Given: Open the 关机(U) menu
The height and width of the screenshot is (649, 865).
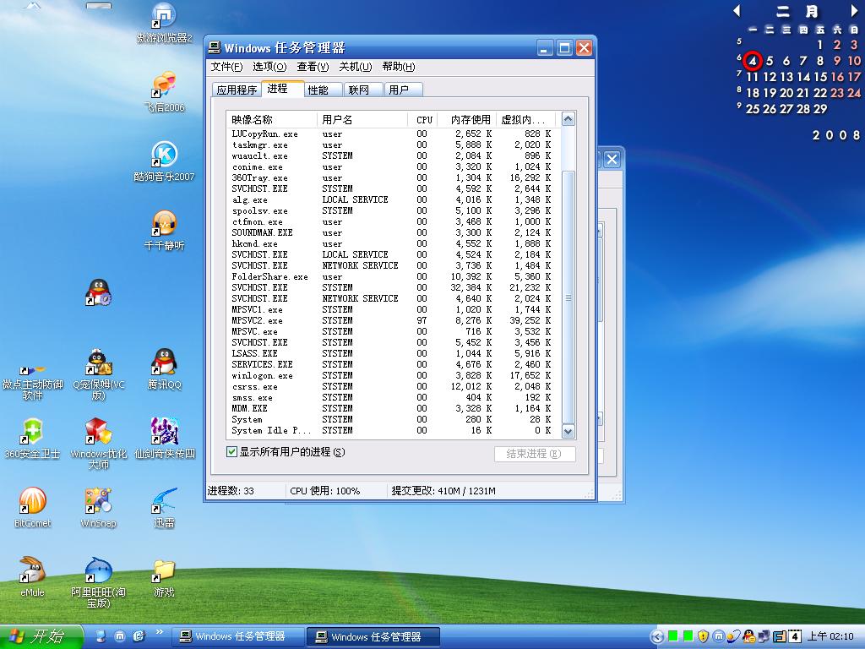Looking at the screenshot, I should (x=356, y=67).
